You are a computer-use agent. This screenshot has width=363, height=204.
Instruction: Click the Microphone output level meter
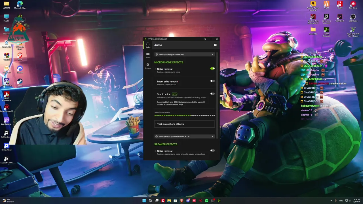click(x=185, y=115)
